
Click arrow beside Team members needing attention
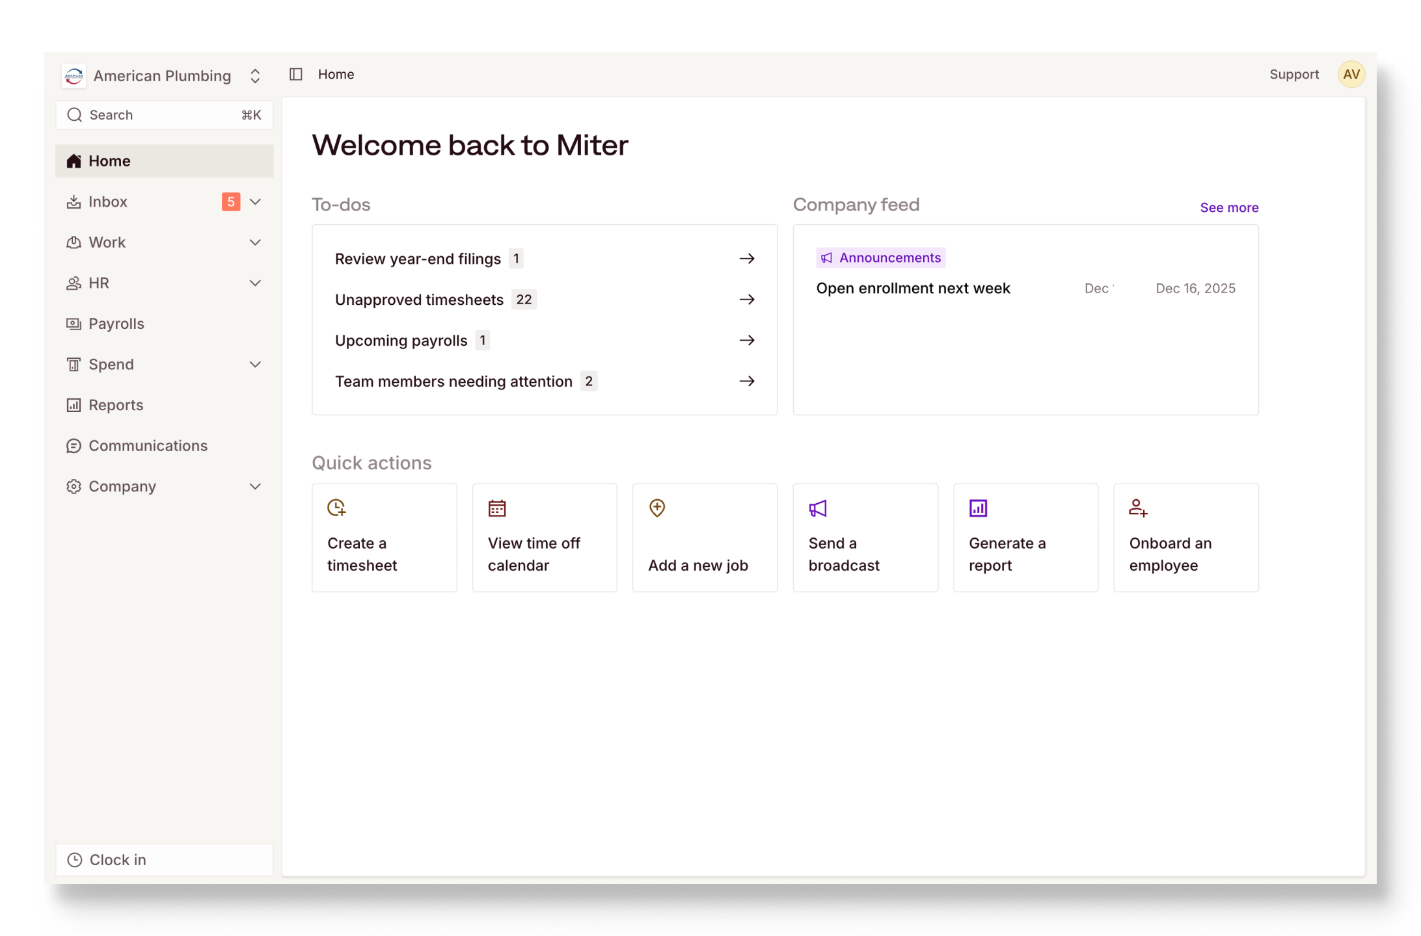747,382
